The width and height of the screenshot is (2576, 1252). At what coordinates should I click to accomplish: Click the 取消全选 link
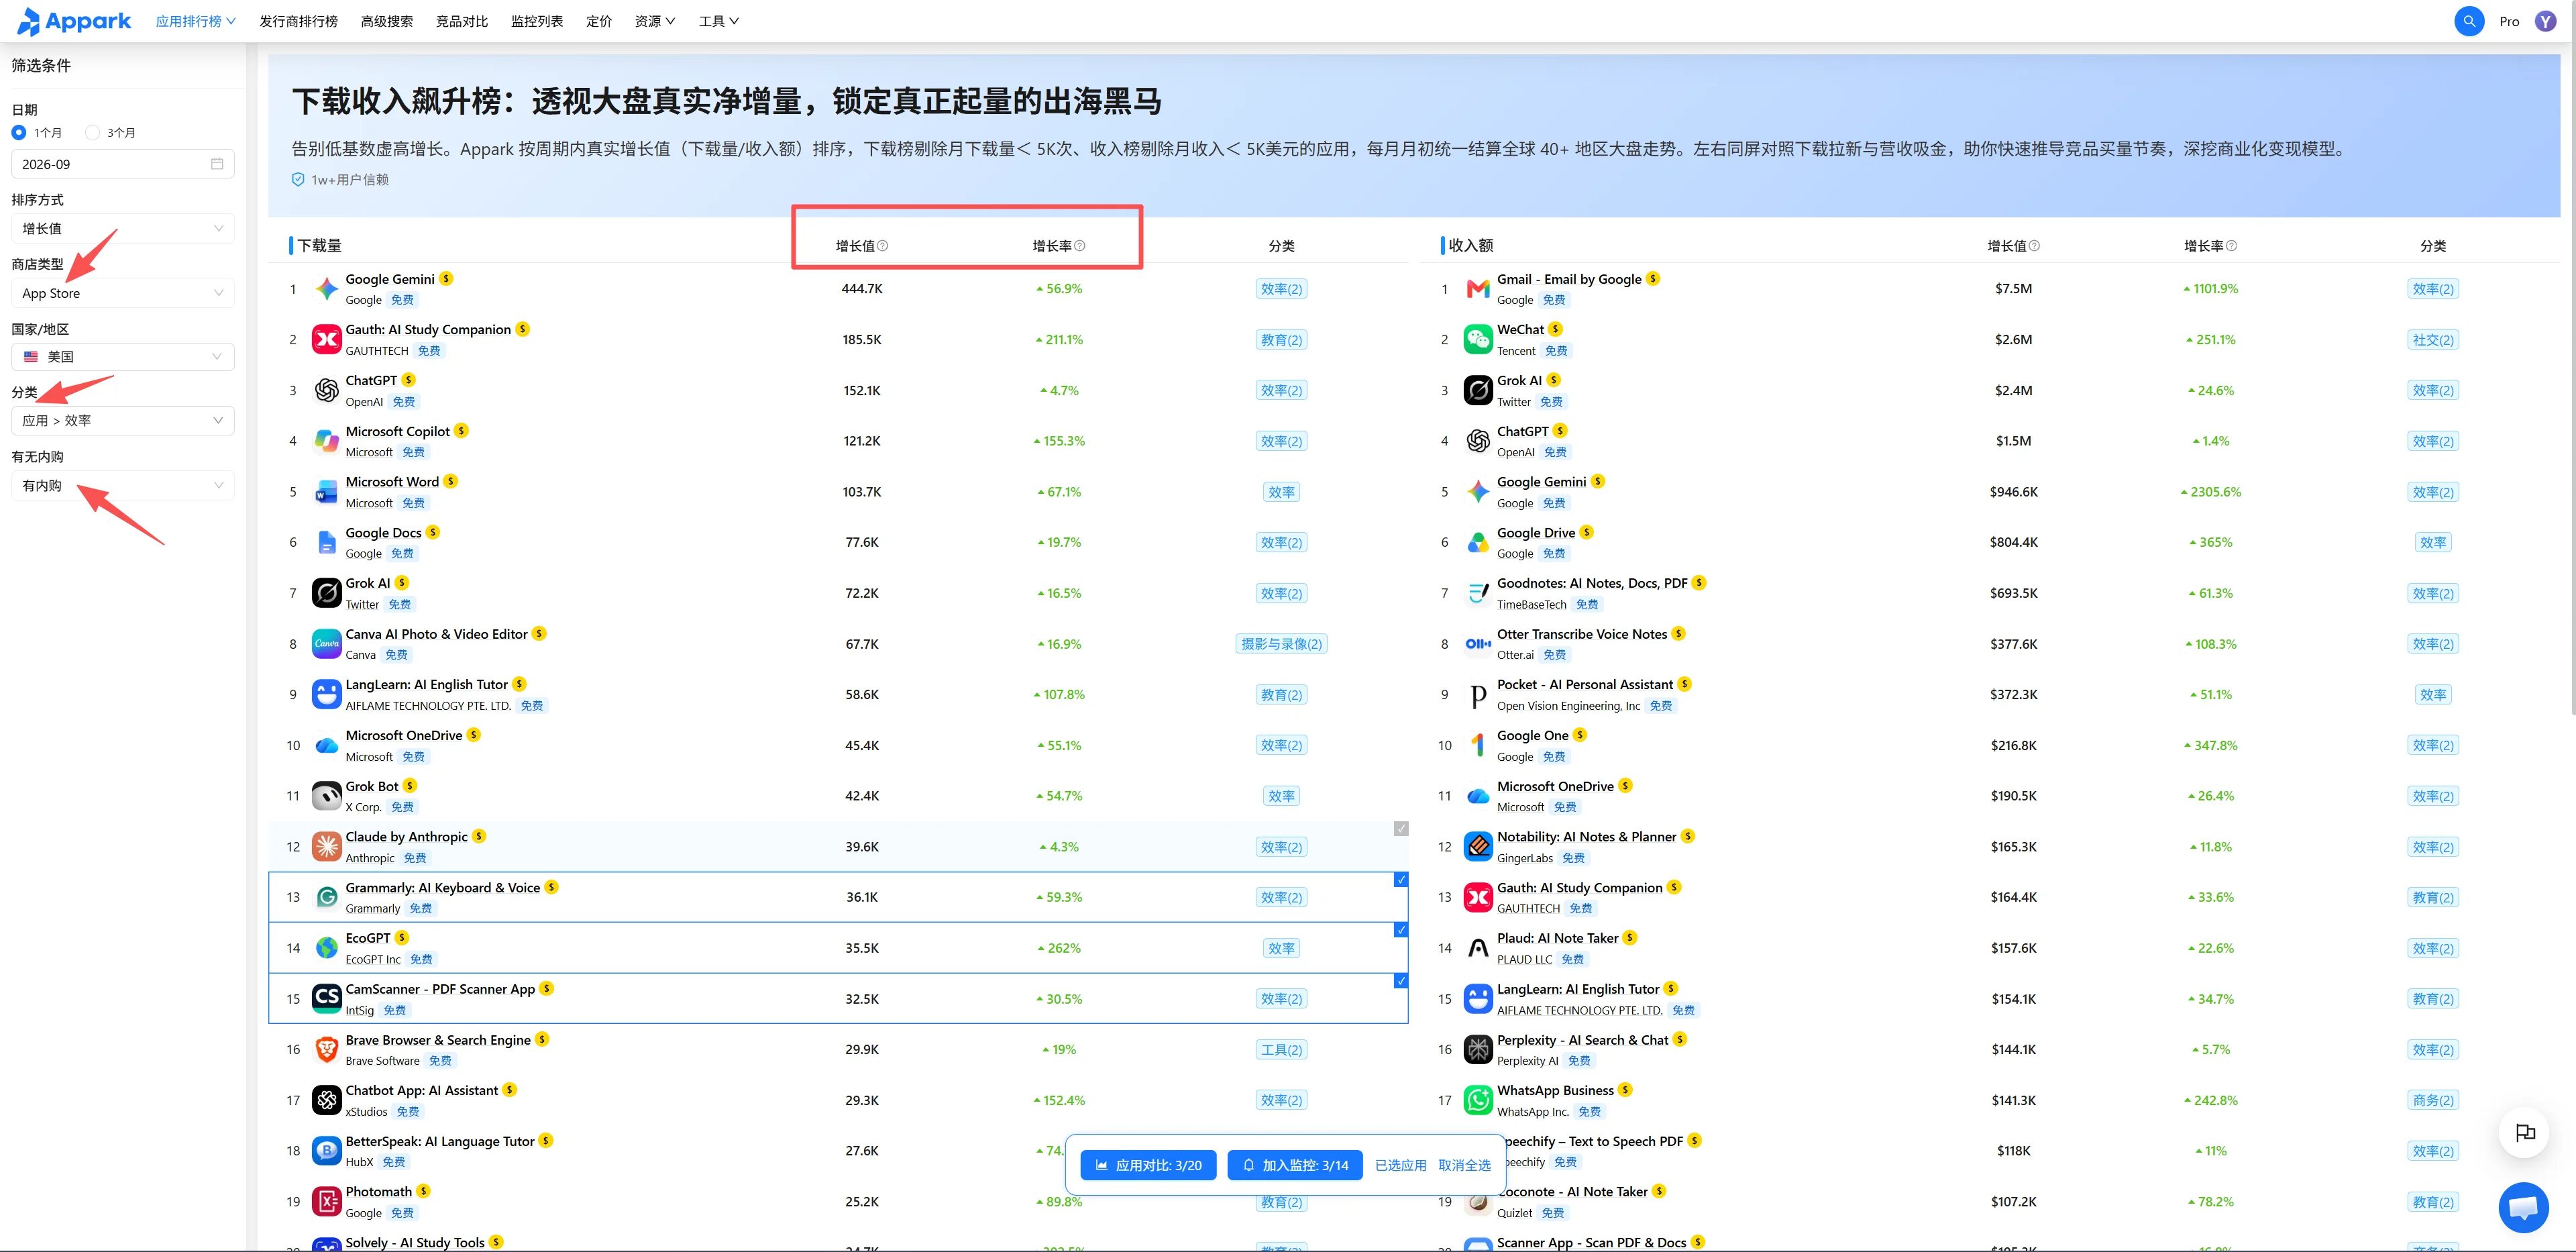tap(1464, 1165)
